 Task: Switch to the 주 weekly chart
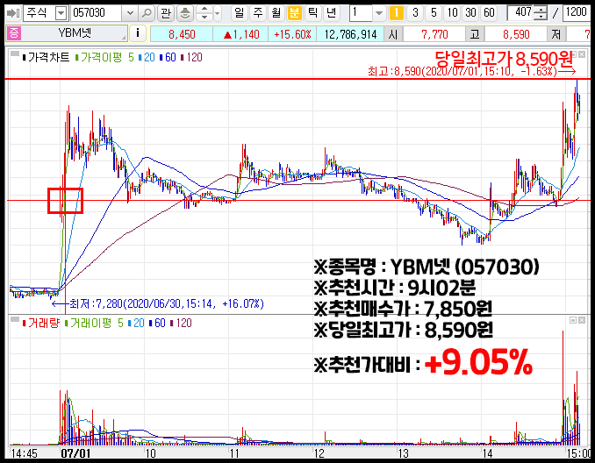click(x=258, y=13)
